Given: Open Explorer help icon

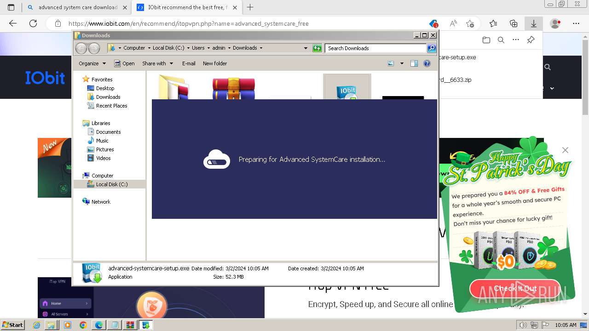Looking at the screenshot, I should 427,63.
